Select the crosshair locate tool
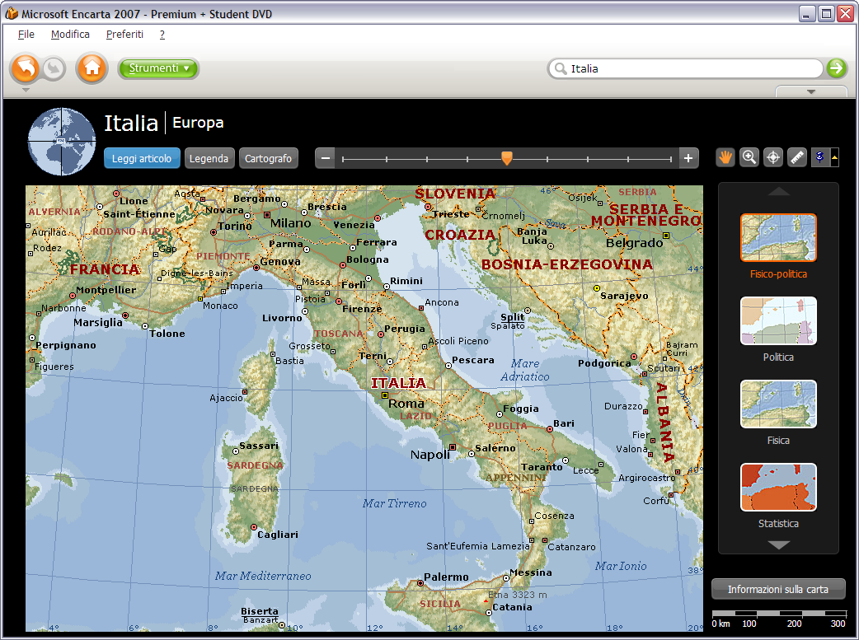The height and width of the screenshot is (640, 859). coord(773,157)
